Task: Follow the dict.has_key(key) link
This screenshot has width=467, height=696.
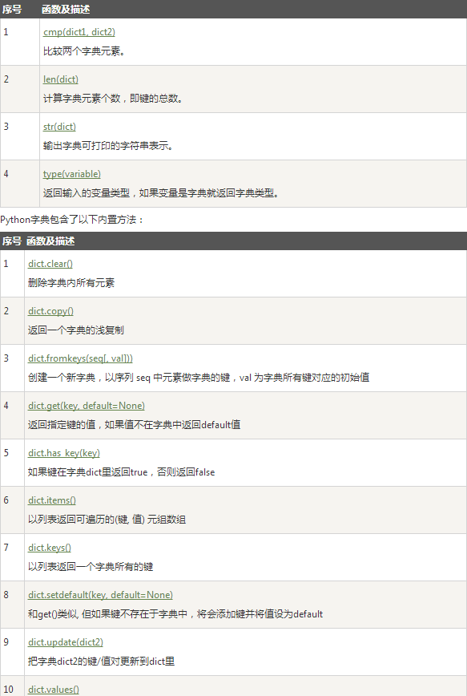Action: [x=64, y=453]
